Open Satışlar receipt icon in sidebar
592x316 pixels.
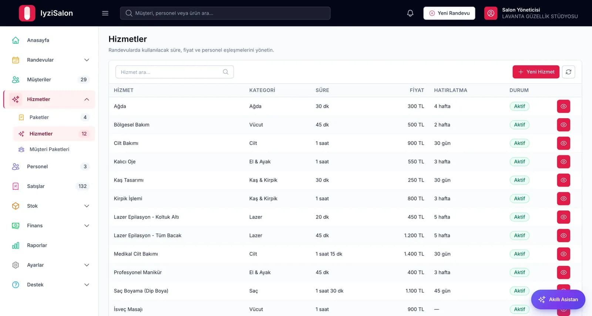16,186
